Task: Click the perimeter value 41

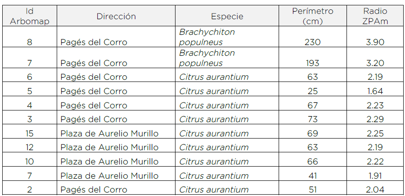Action: (313, 176)
